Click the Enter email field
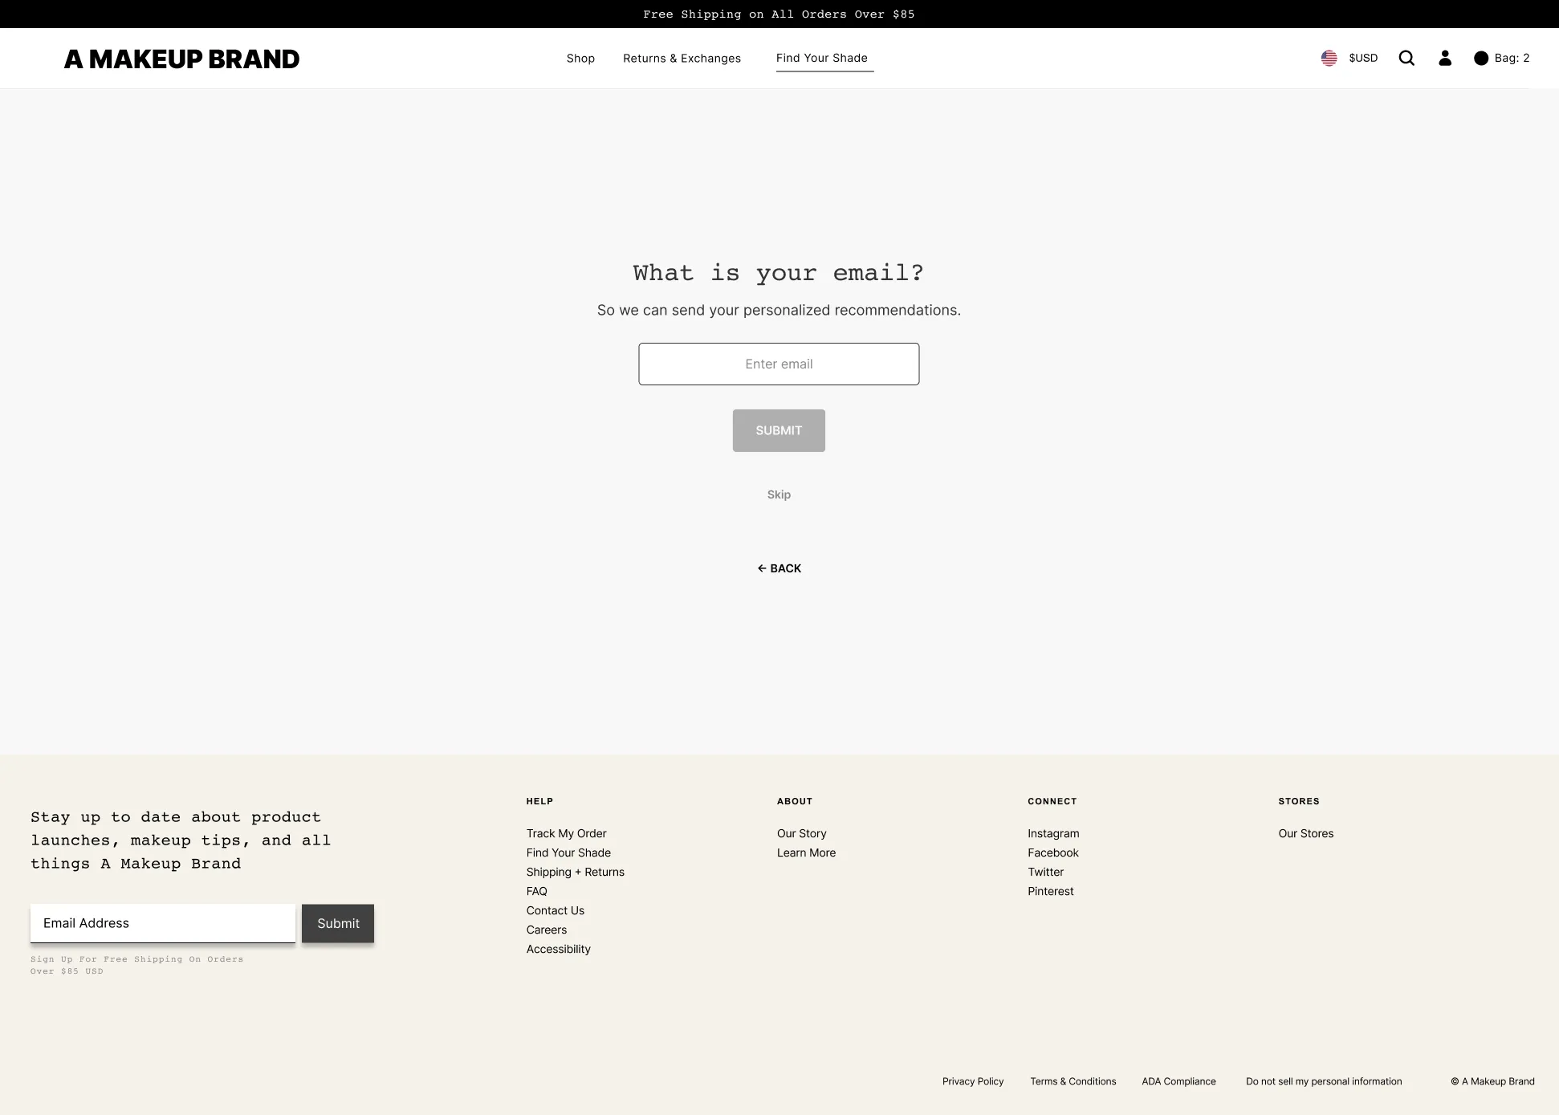The image size is (1559, 1115). click(x=779, y=364)
